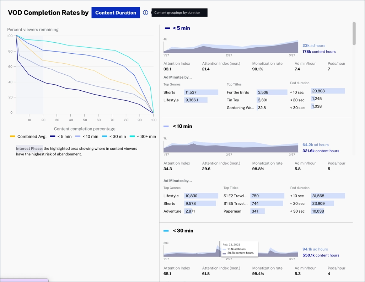Click the 64.2k ad hours label
The width and height of the screenshot is (365, 282).
pyautogui.click(x=315, y=145)
